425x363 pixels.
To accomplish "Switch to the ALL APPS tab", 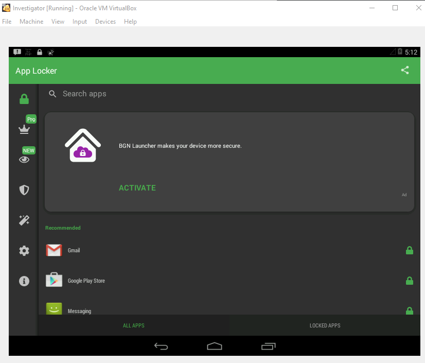I will tap(134, 325).
